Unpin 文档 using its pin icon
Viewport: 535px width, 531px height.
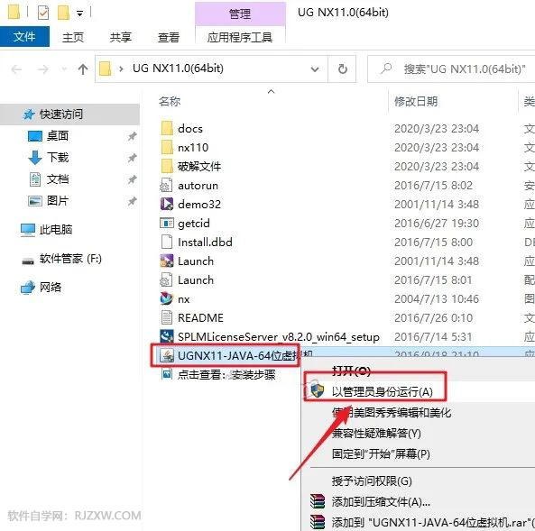point(132,179)
